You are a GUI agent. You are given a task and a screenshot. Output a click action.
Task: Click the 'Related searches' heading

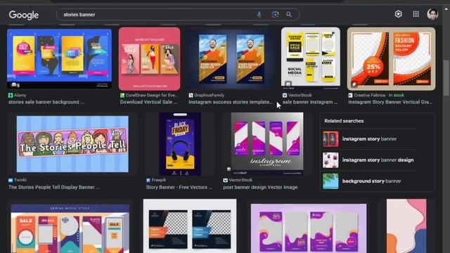[344, 121]
